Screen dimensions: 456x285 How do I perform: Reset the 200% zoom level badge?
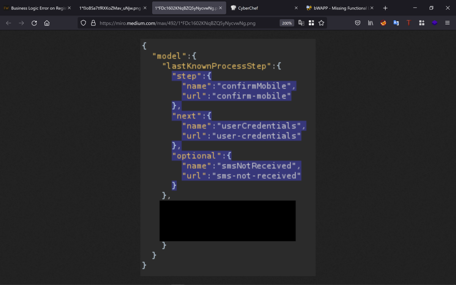point(287,23)
